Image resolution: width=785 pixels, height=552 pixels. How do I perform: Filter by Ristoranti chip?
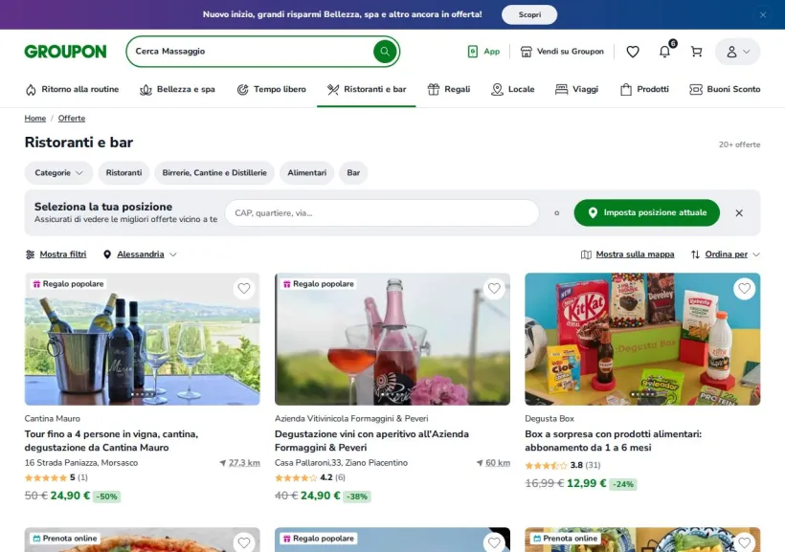tap(123, 172)
